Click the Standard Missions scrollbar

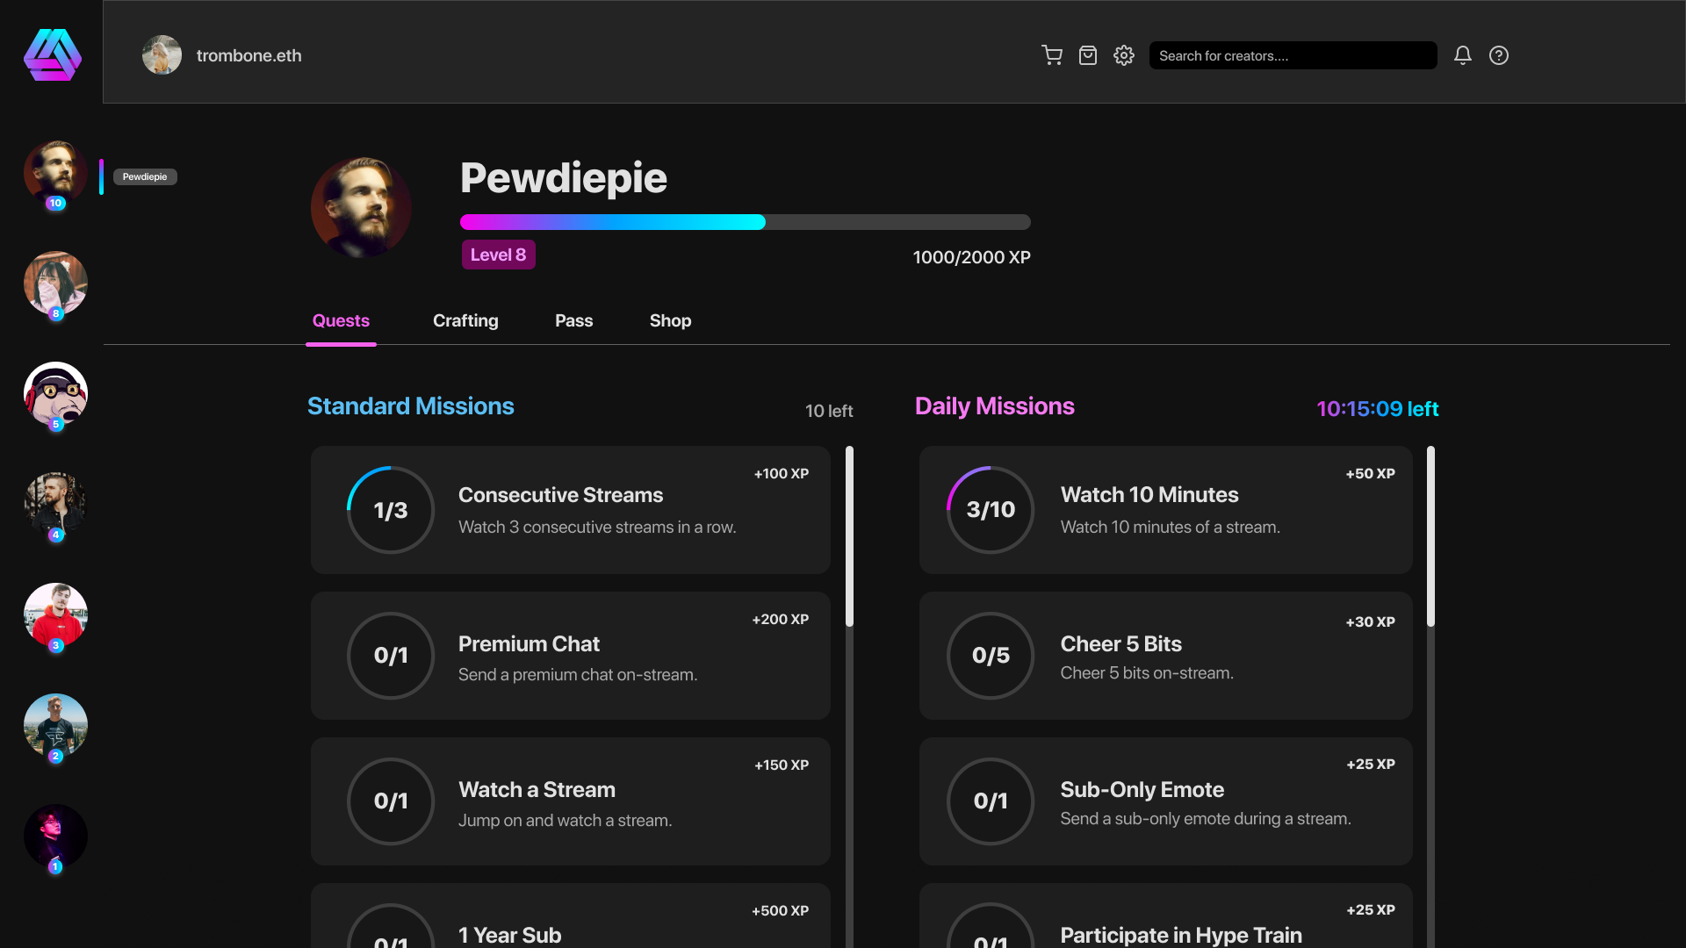tap(849, 536)
